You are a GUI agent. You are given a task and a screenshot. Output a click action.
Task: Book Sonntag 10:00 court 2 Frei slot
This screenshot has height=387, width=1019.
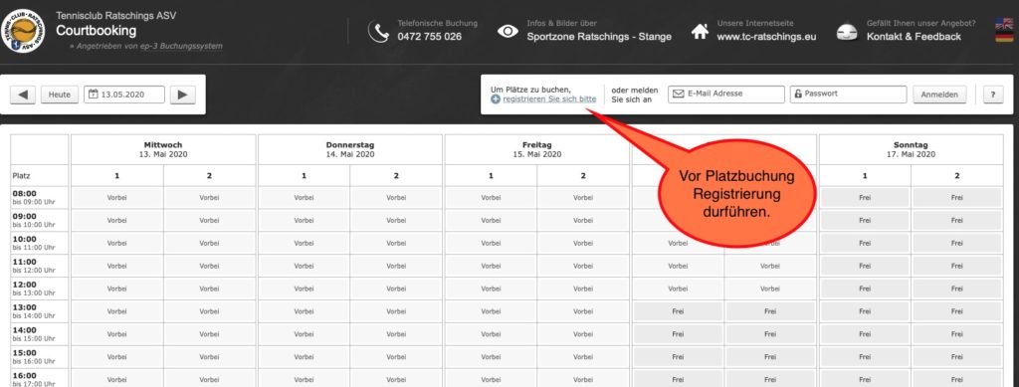956,243
